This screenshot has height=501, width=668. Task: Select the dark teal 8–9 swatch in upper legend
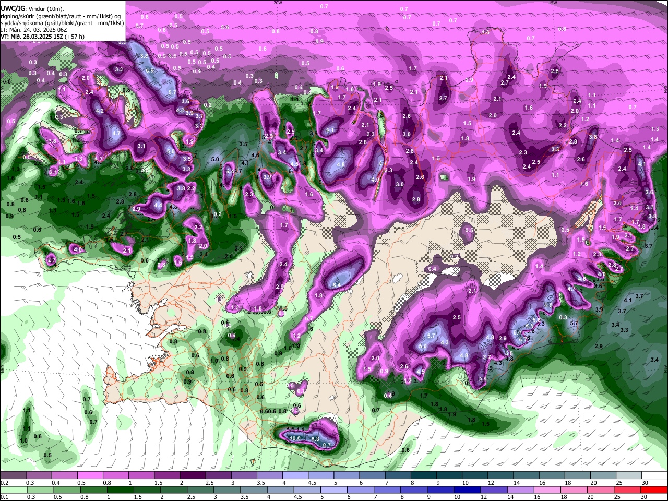click(423, 475)
